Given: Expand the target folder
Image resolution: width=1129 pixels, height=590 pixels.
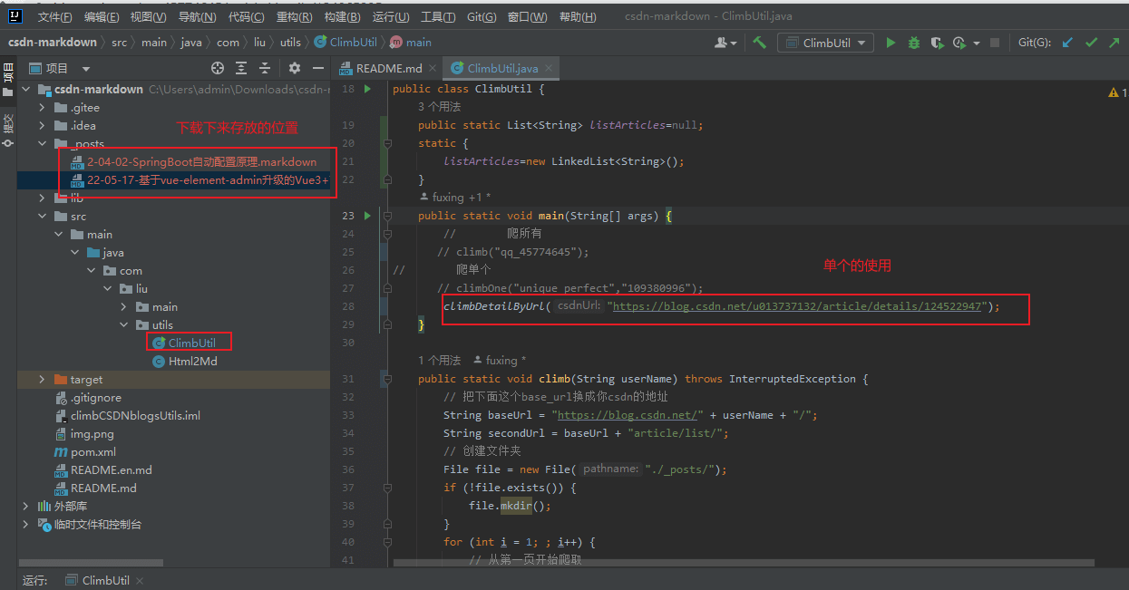Looking at the screenshot, I should tap(42, 379).
